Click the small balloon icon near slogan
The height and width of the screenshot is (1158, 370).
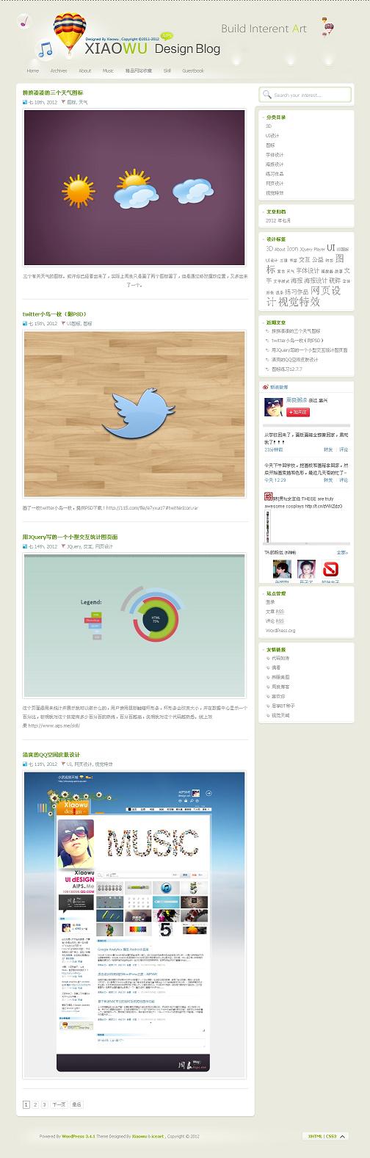point(328,26)
